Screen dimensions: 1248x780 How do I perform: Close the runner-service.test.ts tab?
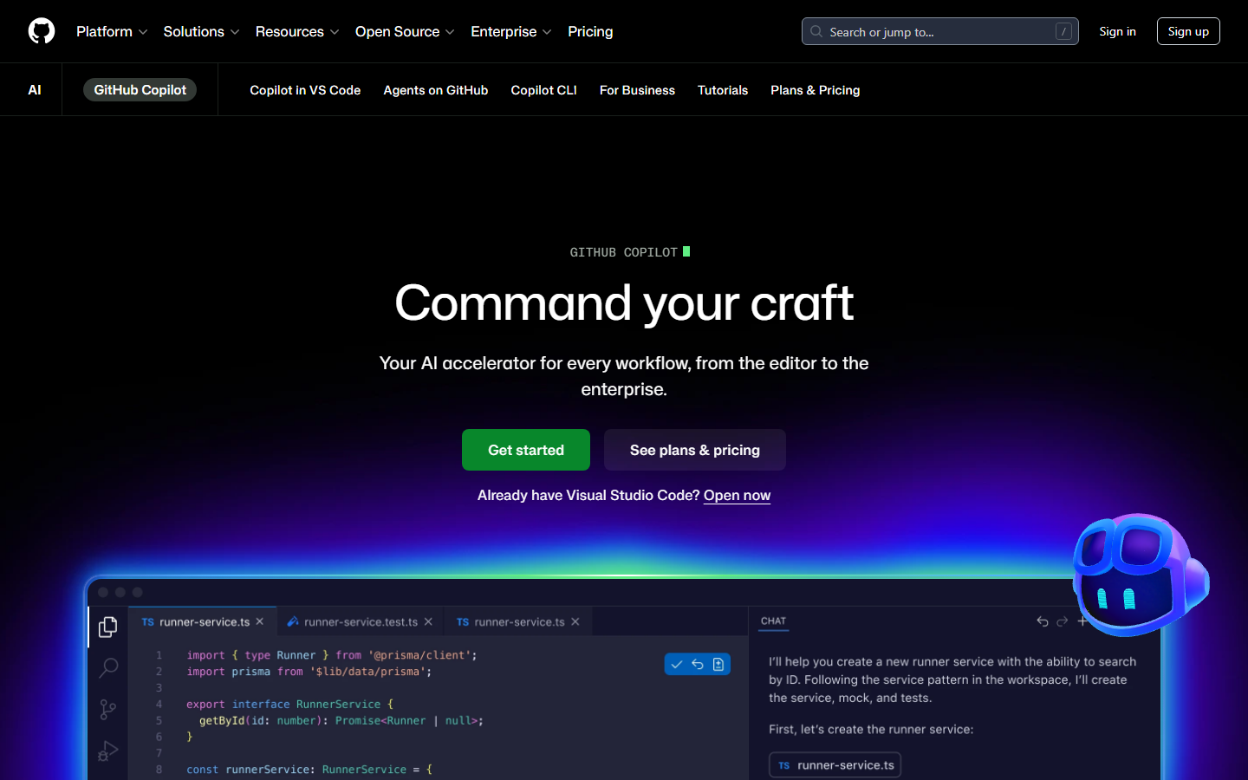428,621
